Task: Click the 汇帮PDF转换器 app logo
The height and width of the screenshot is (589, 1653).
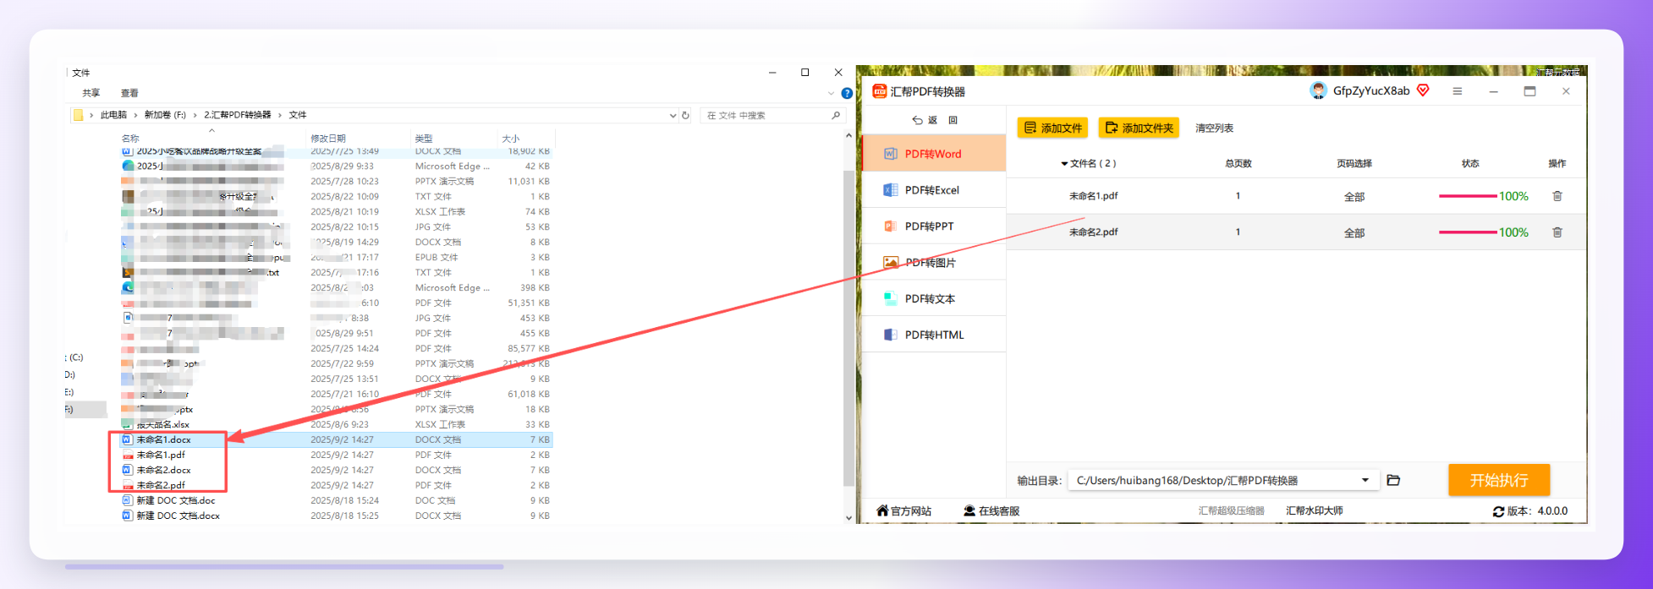Action: click(879, 91)
